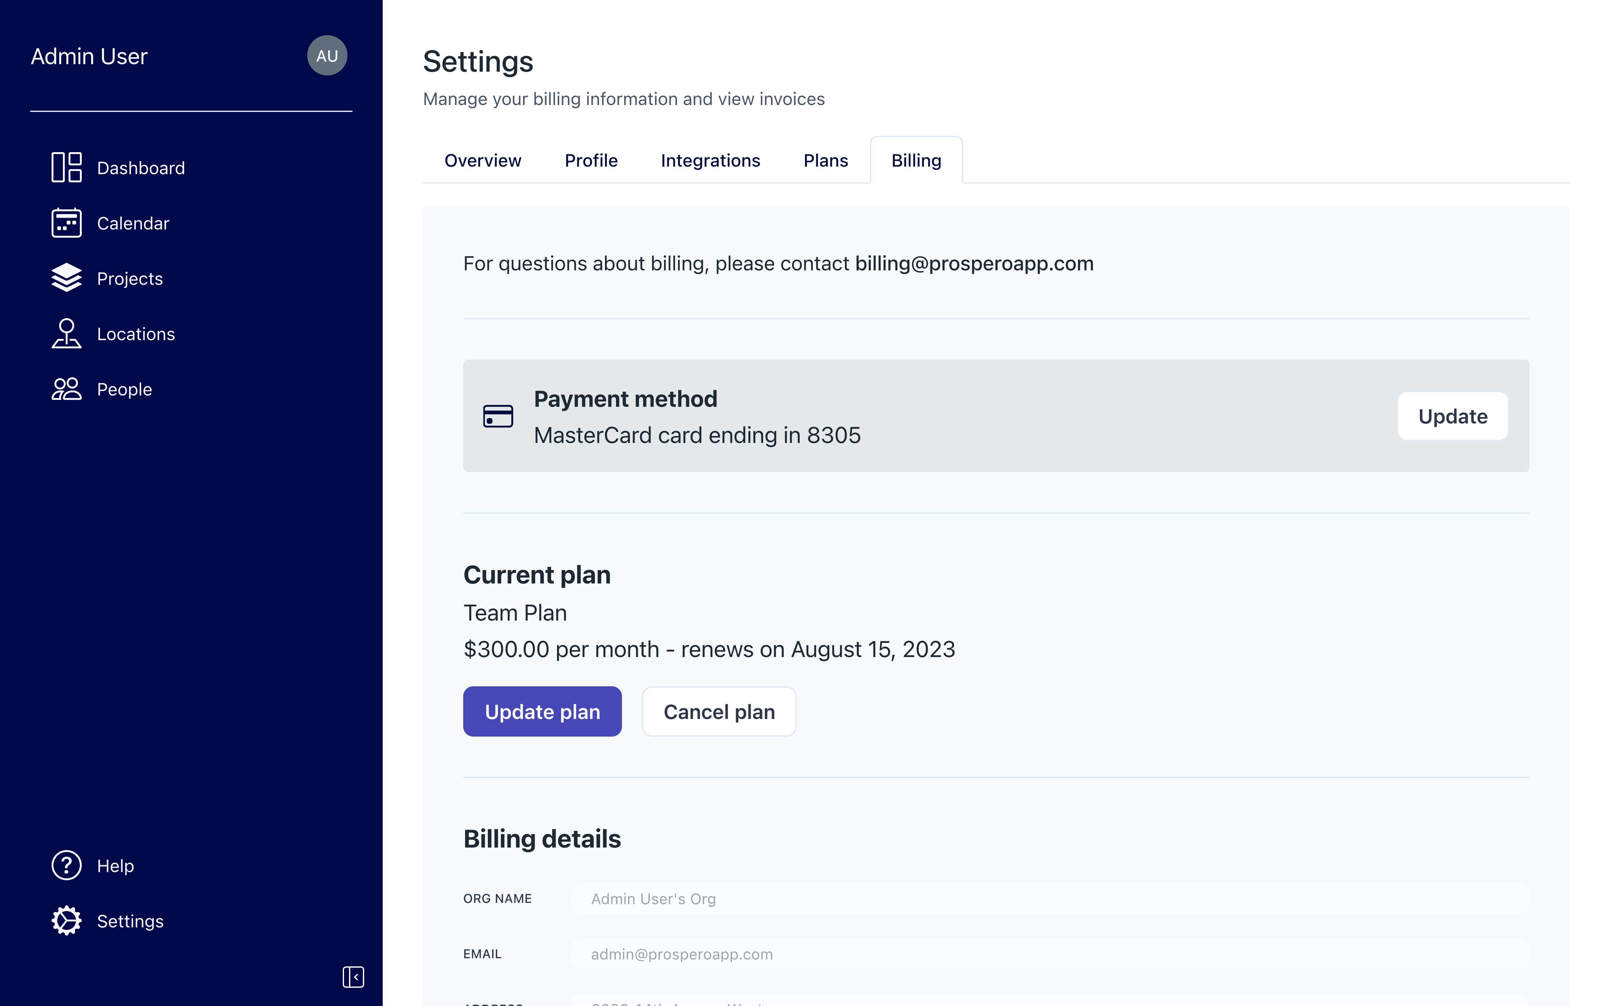Collapse the sidebar panel
Image resolution: width=1610 pixels, height=1006 pixels.
353,977
